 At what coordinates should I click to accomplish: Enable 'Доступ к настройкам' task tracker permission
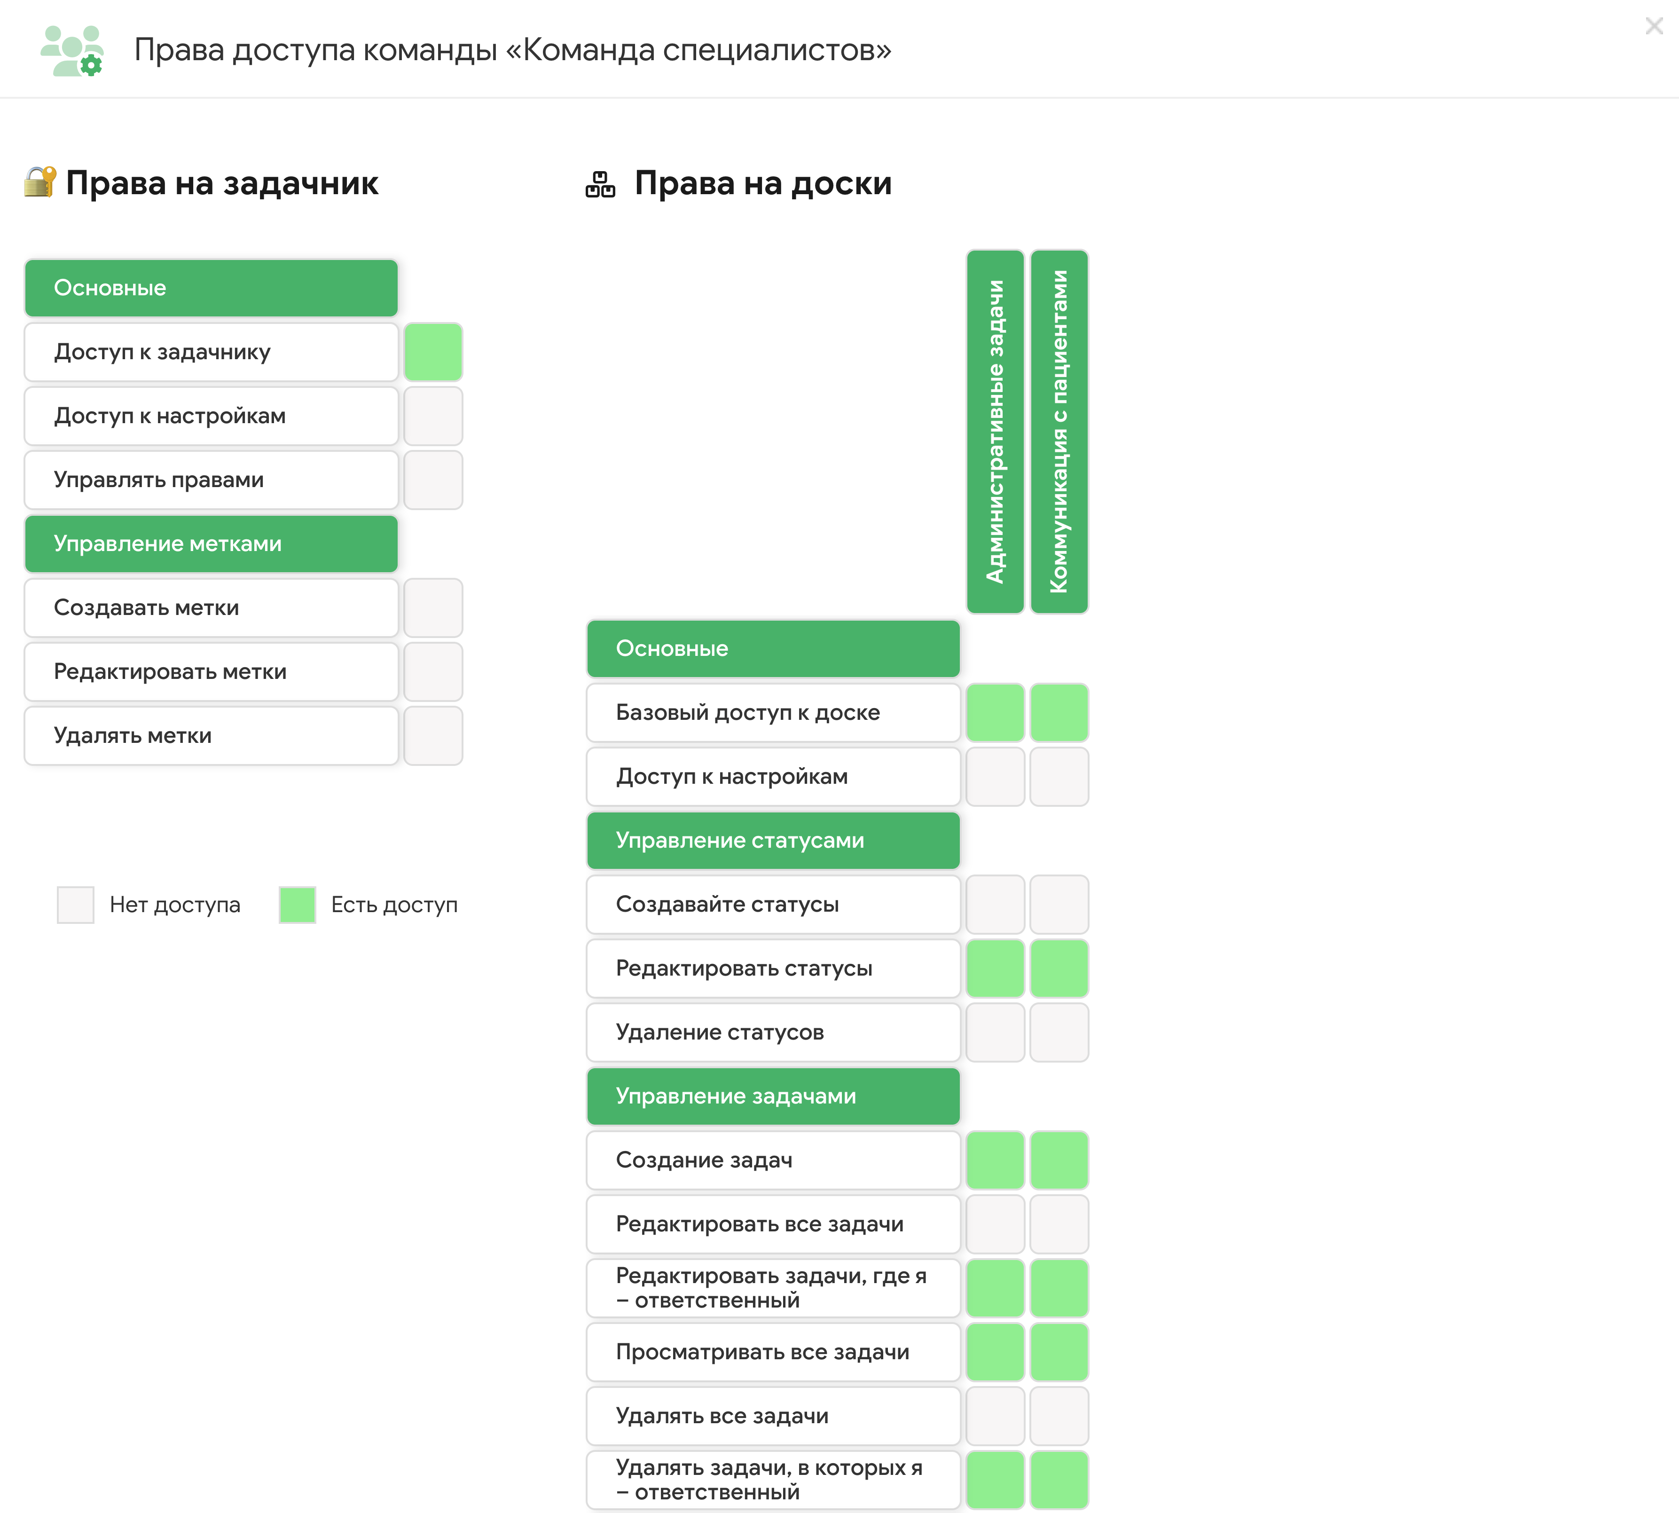pyautogui.click(x=433, y=417)
